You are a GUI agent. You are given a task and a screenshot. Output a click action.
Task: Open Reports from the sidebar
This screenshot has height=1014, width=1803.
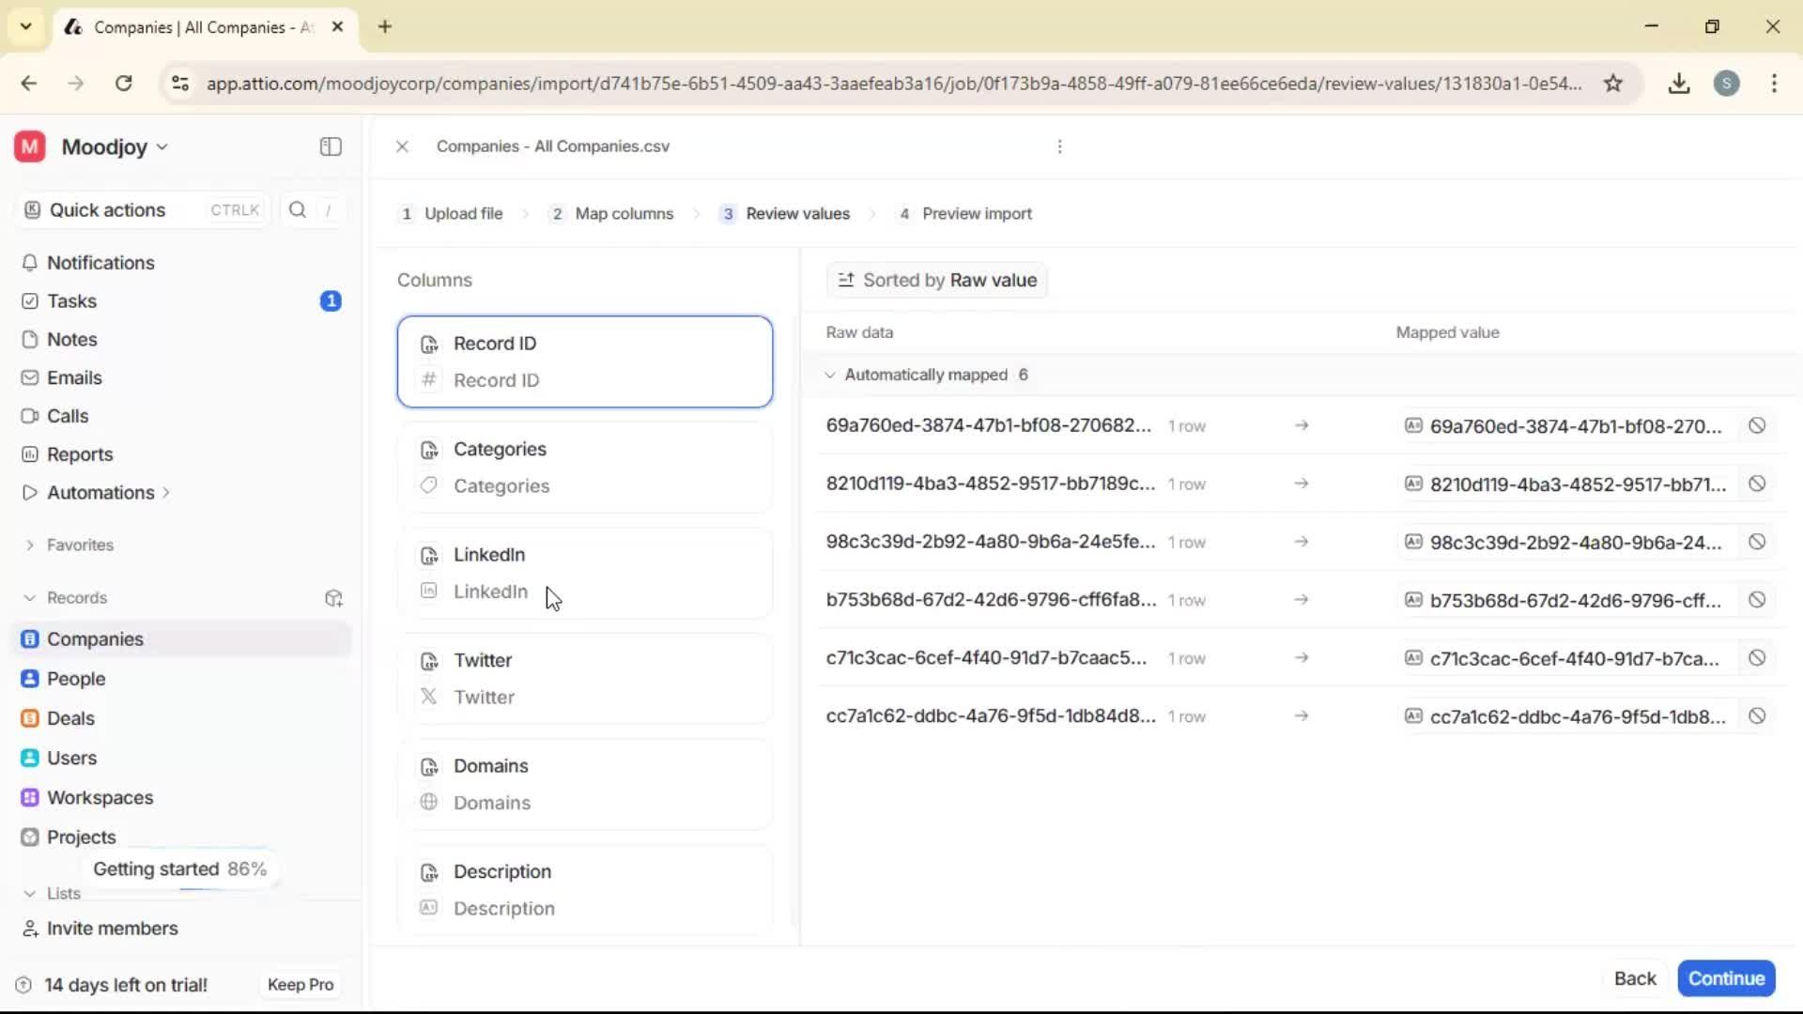(79, 453)
